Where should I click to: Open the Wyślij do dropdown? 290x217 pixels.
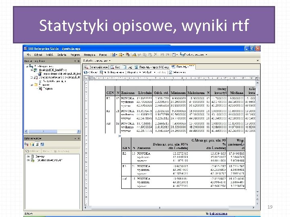click(149, 72)
